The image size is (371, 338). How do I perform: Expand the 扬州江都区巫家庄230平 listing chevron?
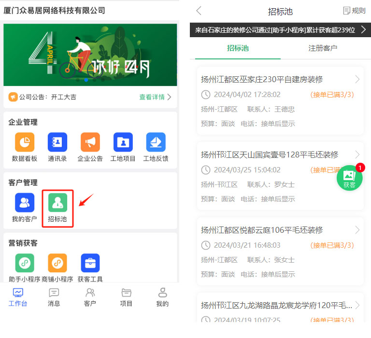[357, 79]
